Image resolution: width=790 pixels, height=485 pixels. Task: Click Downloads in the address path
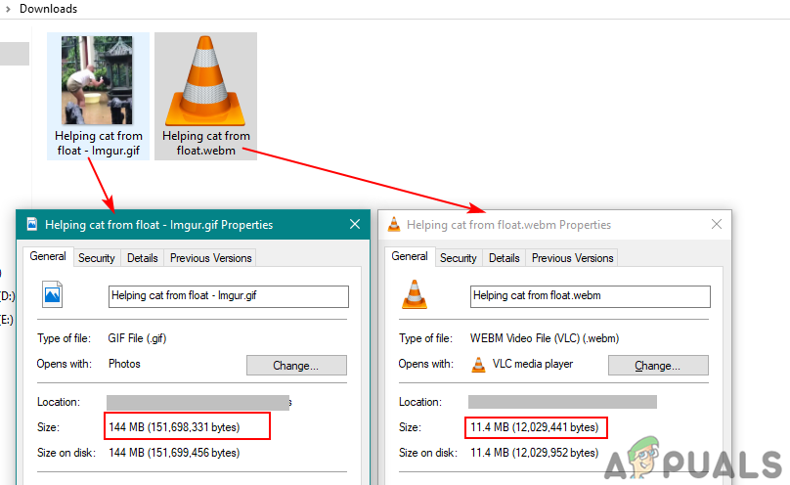48,9
